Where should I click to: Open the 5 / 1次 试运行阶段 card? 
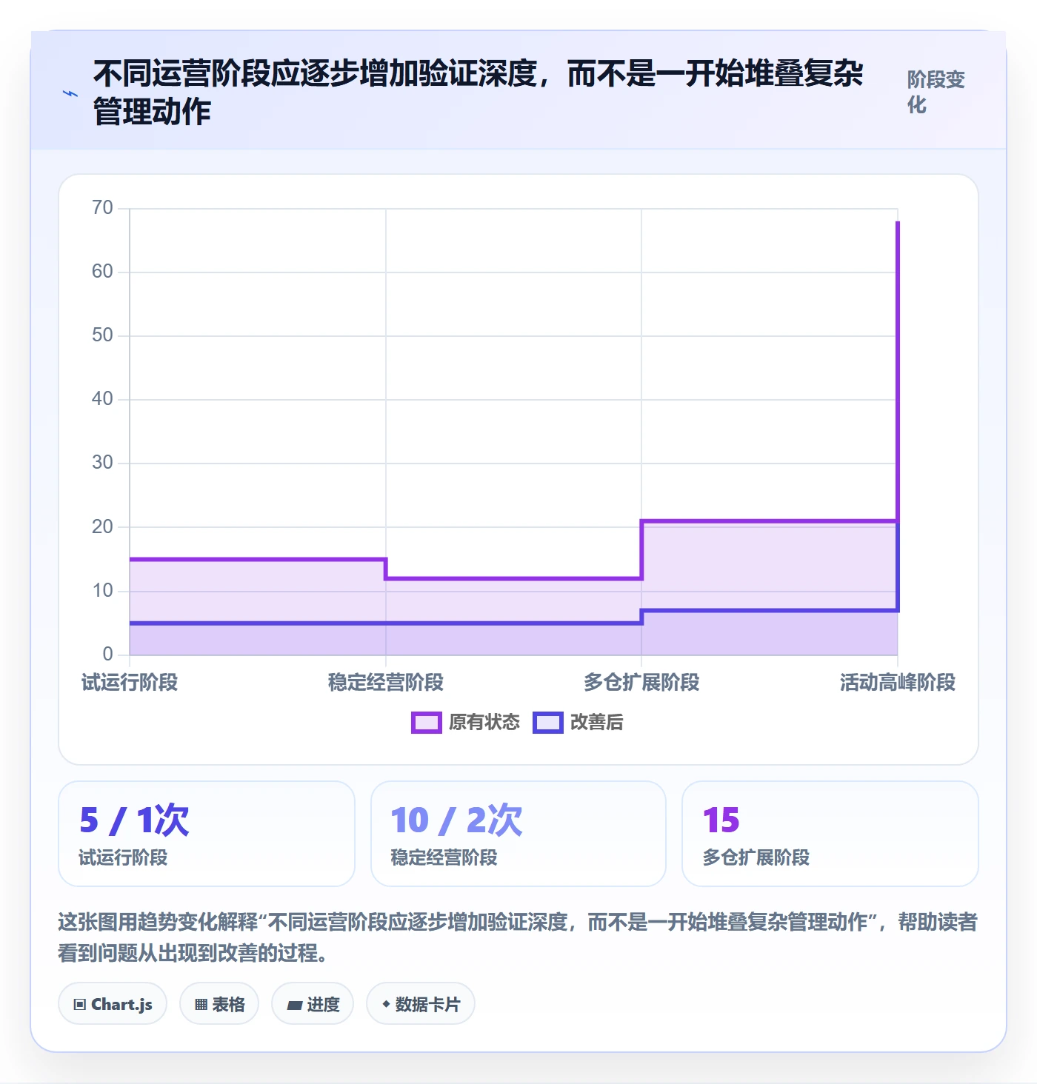(x=207, y=834)
